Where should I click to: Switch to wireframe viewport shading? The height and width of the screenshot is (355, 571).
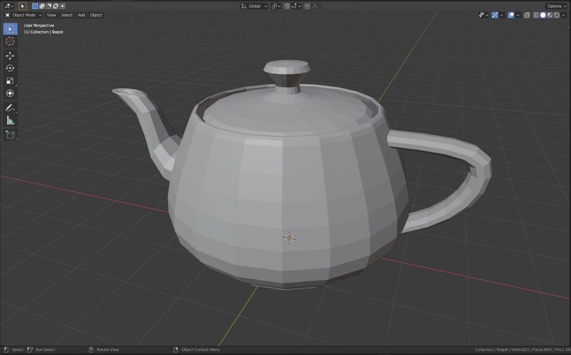(x=536, y=15)
